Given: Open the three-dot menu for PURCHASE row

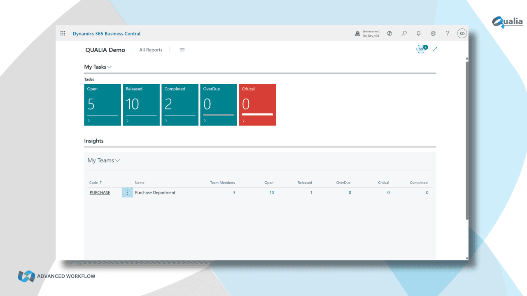Looking at the screenshot, I should pos(127,192).
